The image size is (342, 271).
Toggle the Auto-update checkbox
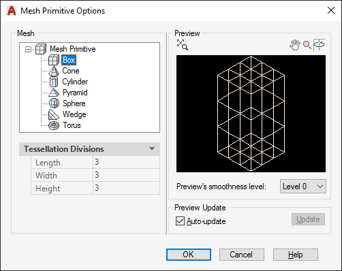pos(180,221)
